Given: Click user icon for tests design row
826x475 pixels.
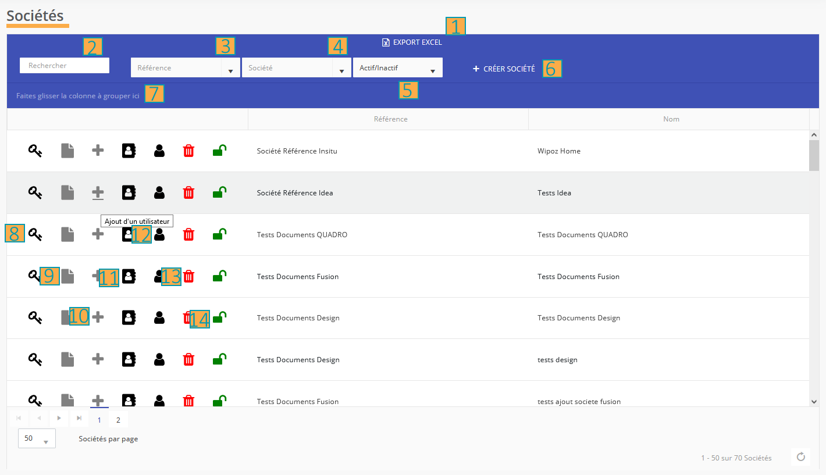Looking at the screenshot, I should coord(159,360).
